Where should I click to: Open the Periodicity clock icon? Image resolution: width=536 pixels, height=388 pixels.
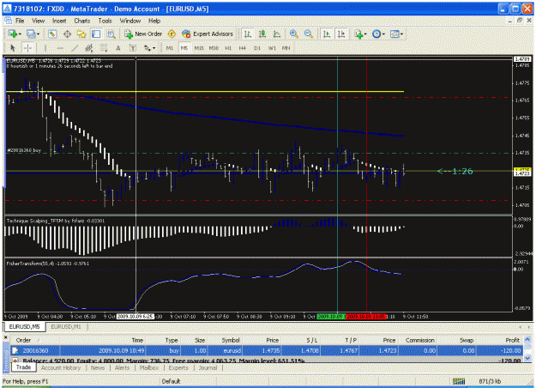[x=376, y=33]
